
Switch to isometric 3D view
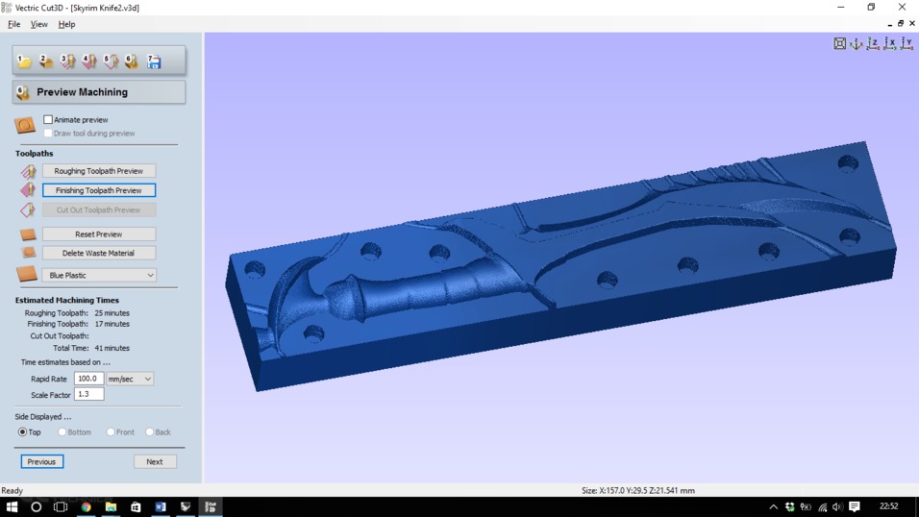pos(857,43)
